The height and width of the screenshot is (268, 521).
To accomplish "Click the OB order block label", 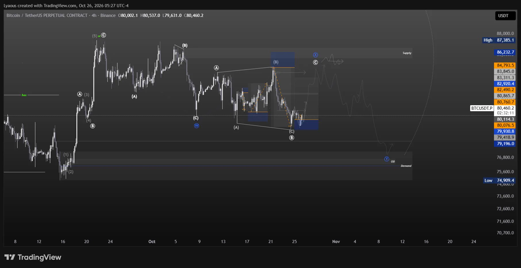I will click(x=393, y=162).
